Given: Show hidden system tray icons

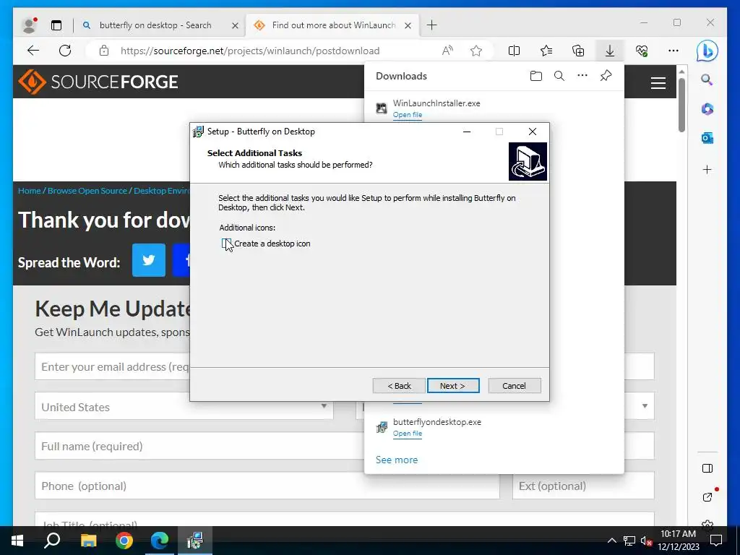Looking at the screenshot, I should tap(611, 541).
